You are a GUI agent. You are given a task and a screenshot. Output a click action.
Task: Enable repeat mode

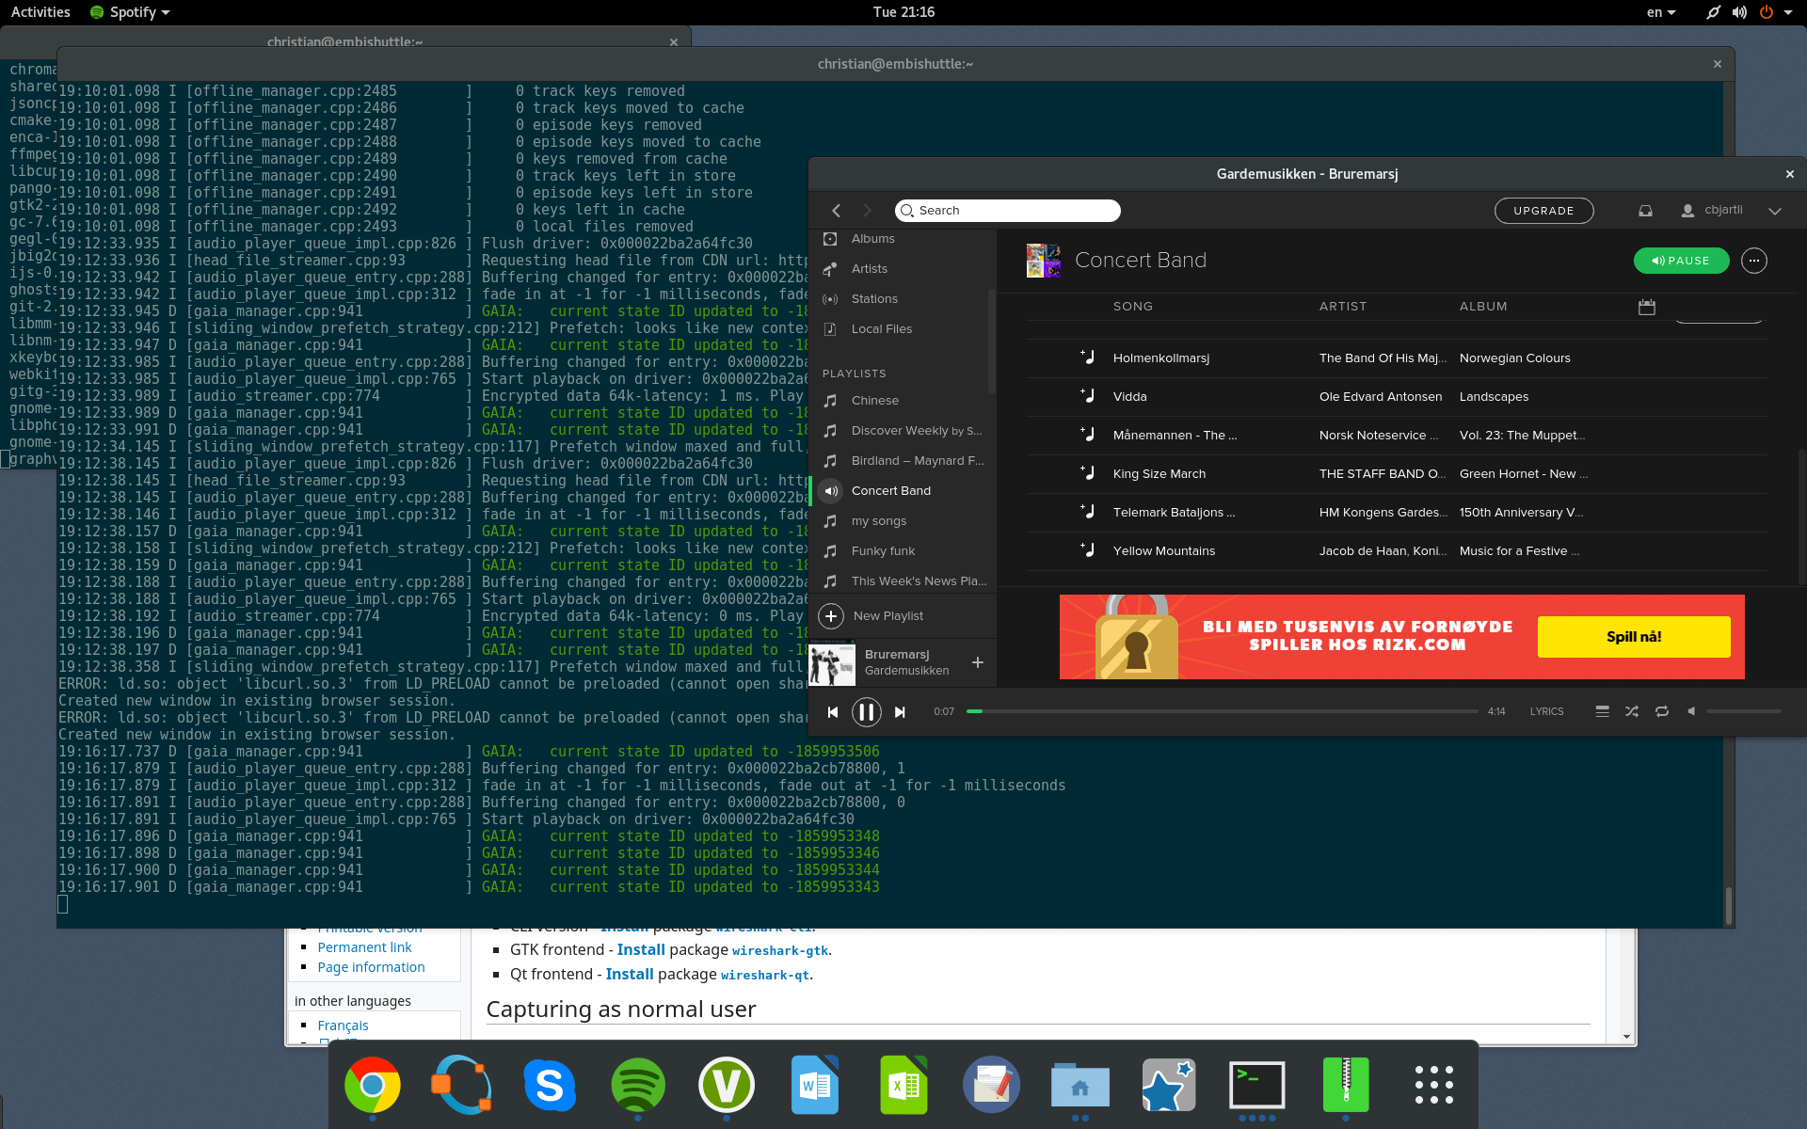point(1662,712)
